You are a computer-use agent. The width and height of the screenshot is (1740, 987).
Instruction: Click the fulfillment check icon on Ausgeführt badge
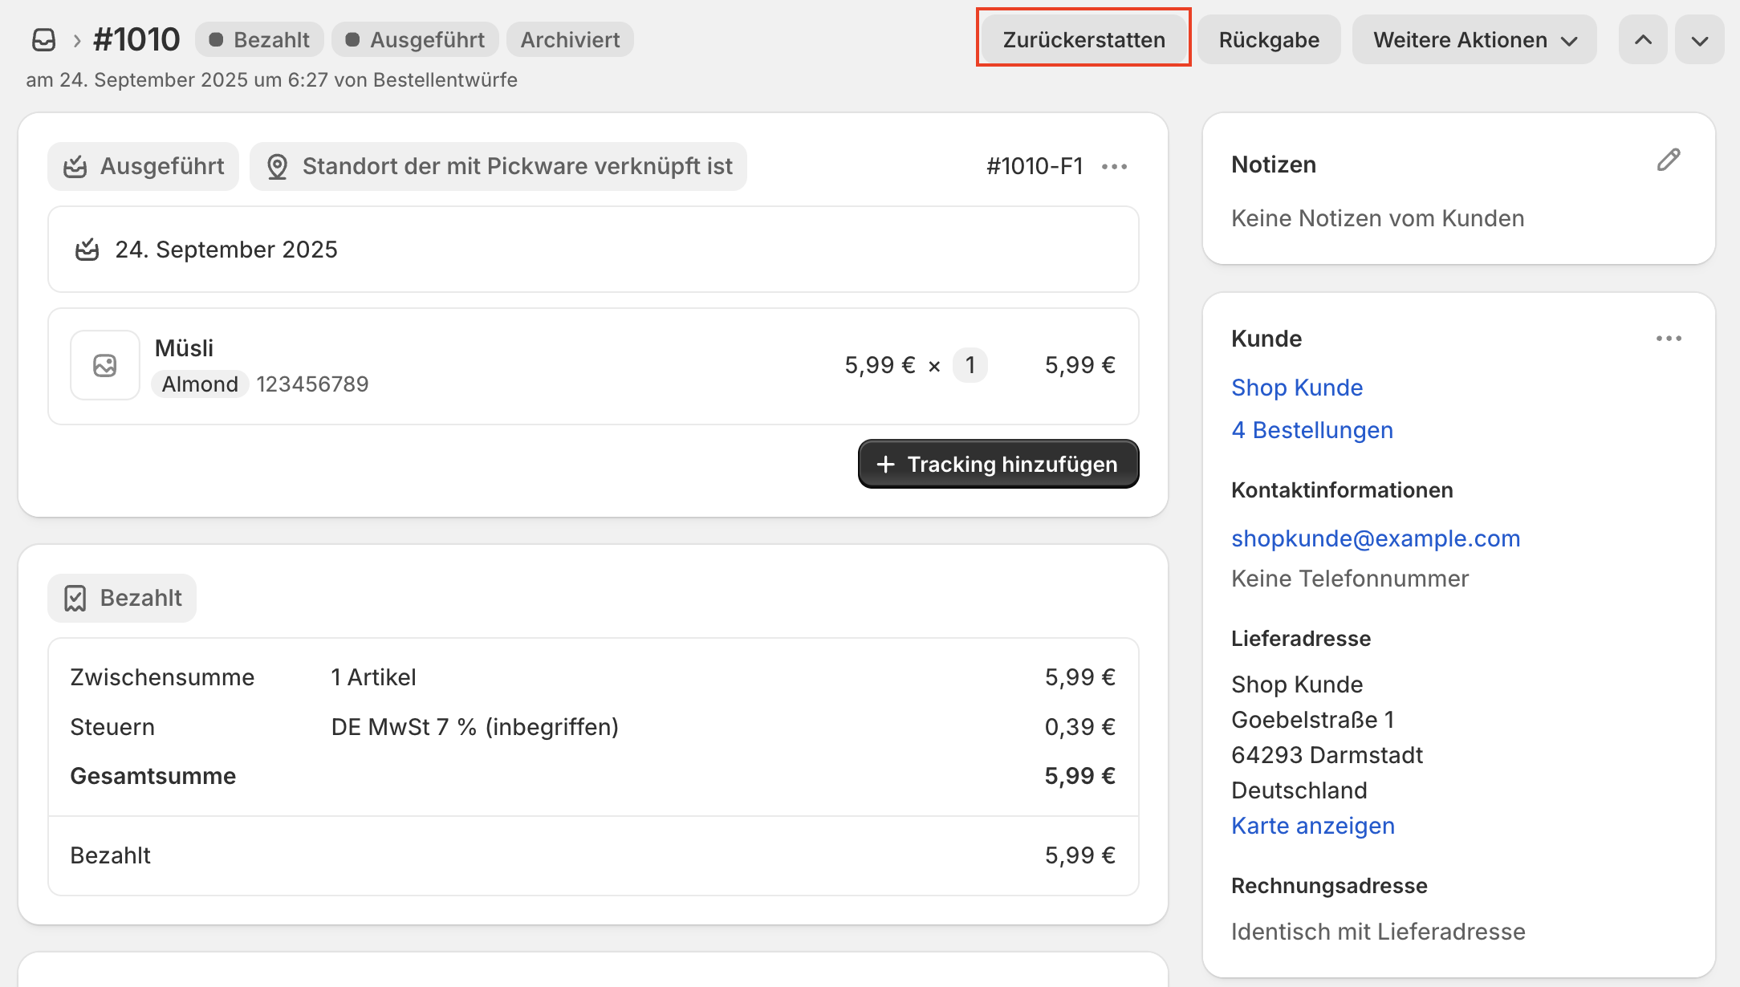pos(77,166)
